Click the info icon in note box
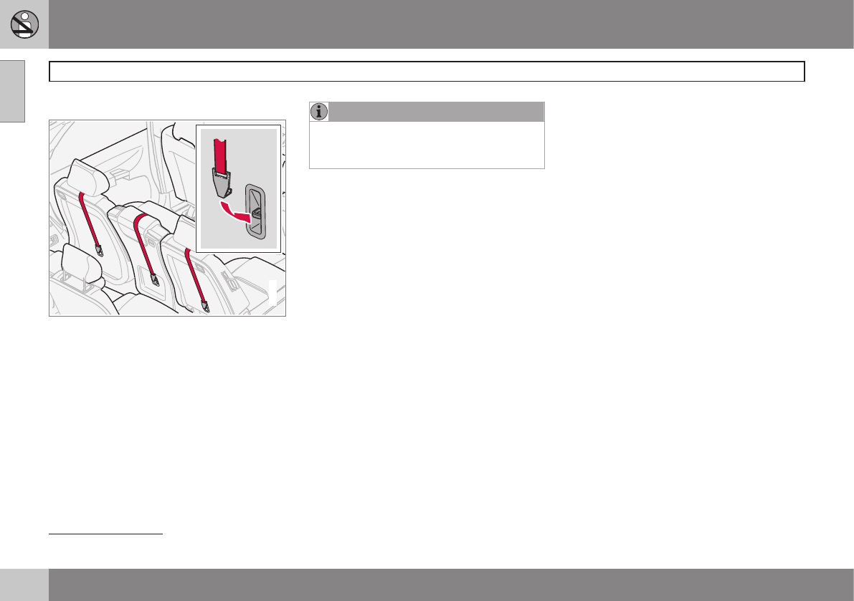The image size is (854, 601). (x=319, y=112)
